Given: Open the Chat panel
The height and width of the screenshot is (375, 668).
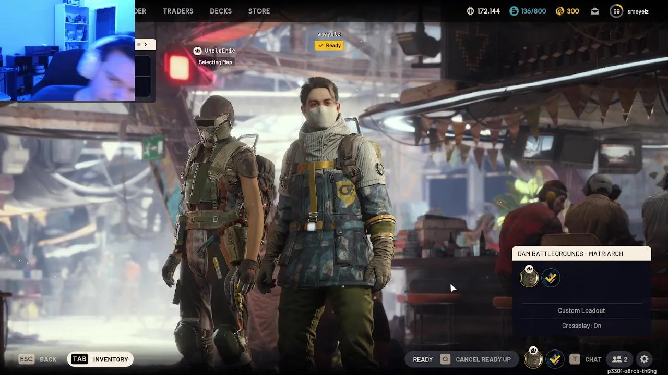Looking at the screenshot, I should click(593, 359).
